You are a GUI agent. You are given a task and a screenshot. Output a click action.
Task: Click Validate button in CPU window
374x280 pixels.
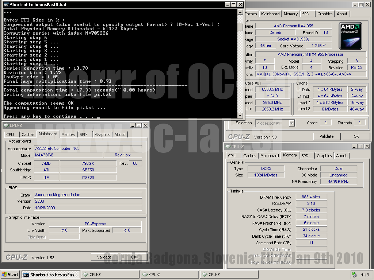coord(327,136)
